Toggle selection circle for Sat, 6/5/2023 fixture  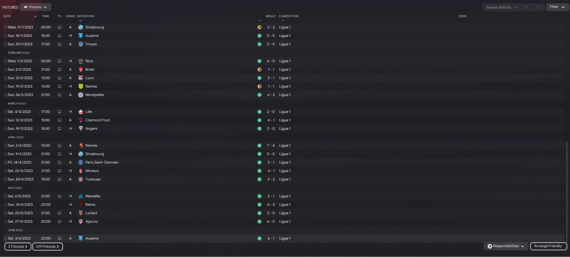tap(5, 196)
